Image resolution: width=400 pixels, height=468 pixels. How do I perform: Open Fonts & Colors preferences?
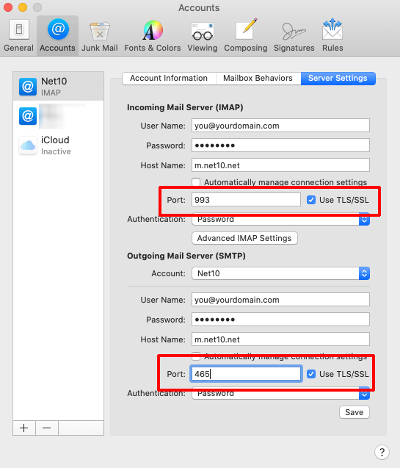coord(153,35)
